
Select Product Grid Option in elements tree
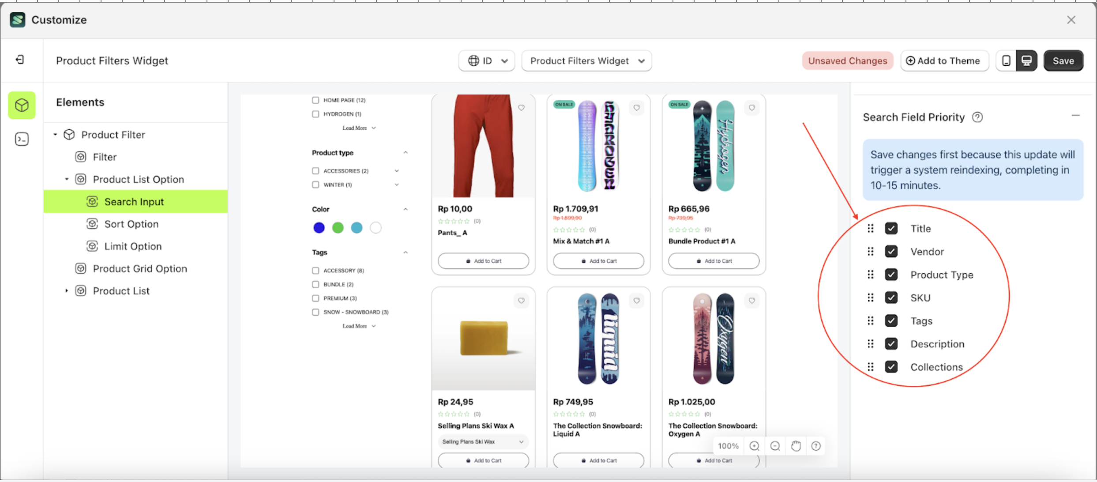139,268
